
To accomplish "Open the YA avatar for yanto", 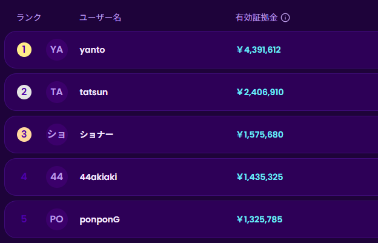I will (x=57, y=50).
